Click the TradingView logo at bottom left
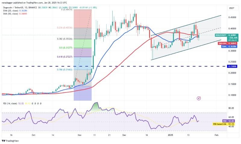Screen dimensions: 241x144 pos(10,141)
